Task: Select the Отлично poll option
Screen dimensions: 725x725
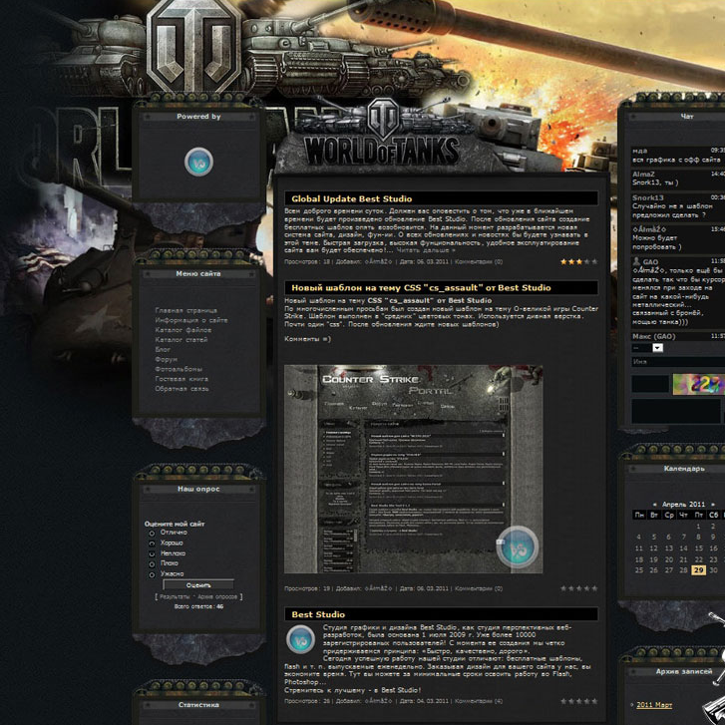Action: [x=152, y=534]
